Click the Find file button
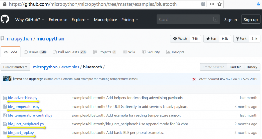The height and width of the screenshot is (139, 262). (235, 67)
